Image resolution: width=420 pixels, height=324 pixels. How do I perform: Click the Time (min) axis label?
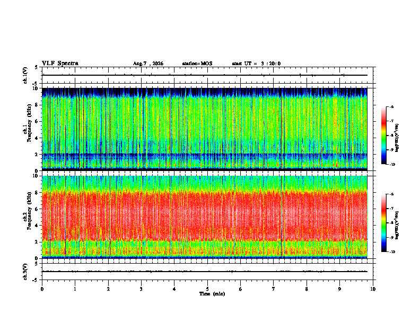coord(212,294)
